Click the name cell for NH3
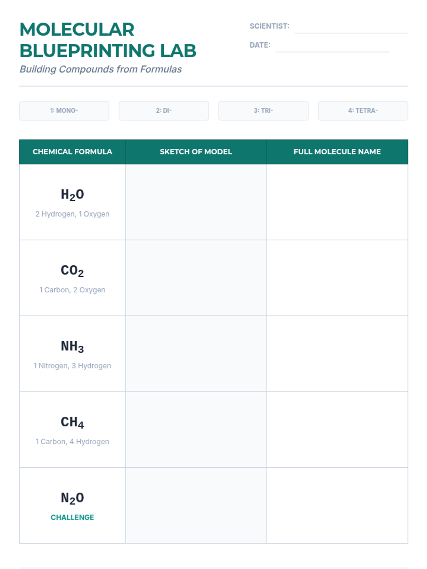427x569 pixels. 337,353
